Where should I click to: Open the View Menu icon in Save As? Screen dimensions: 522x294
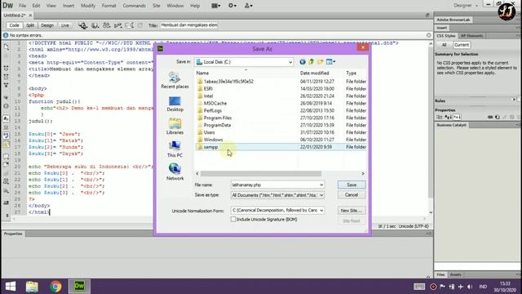tap(330, 62)
